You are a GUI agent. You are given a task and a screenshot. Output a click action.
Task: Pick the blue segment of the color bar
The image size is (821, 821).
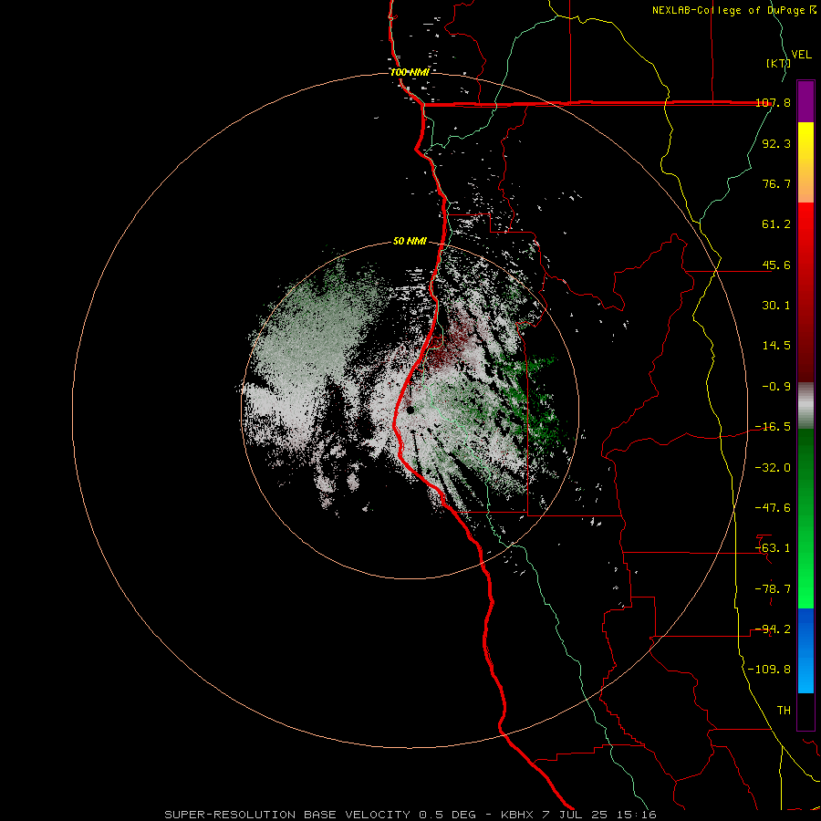coord(805,650)
